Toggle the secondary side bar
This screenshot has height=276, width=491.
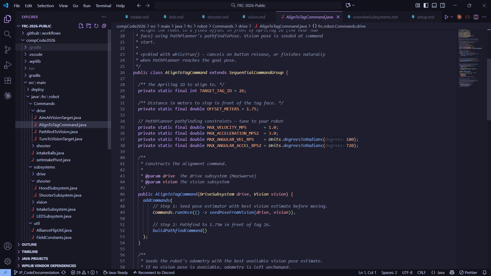pos(443,5)
